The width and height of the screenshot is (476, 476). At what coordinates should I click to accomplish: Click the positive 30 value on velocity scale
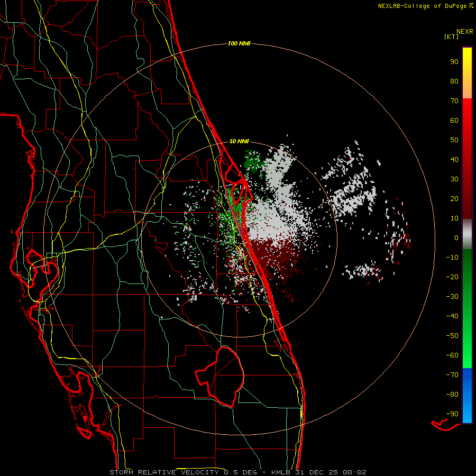click(454, 179)
